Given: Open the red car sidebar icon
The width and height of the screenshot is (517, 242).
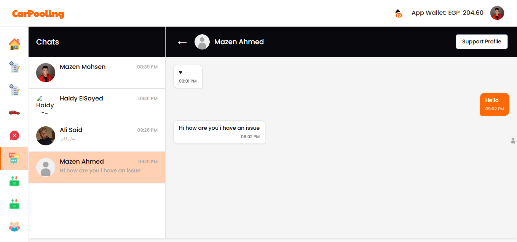Looking at the screenshot, I should click(14, 112).
